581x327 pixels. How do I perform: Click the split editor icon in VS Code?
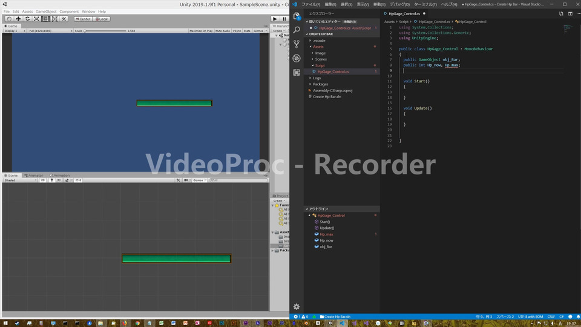click(x=570, y=14)
